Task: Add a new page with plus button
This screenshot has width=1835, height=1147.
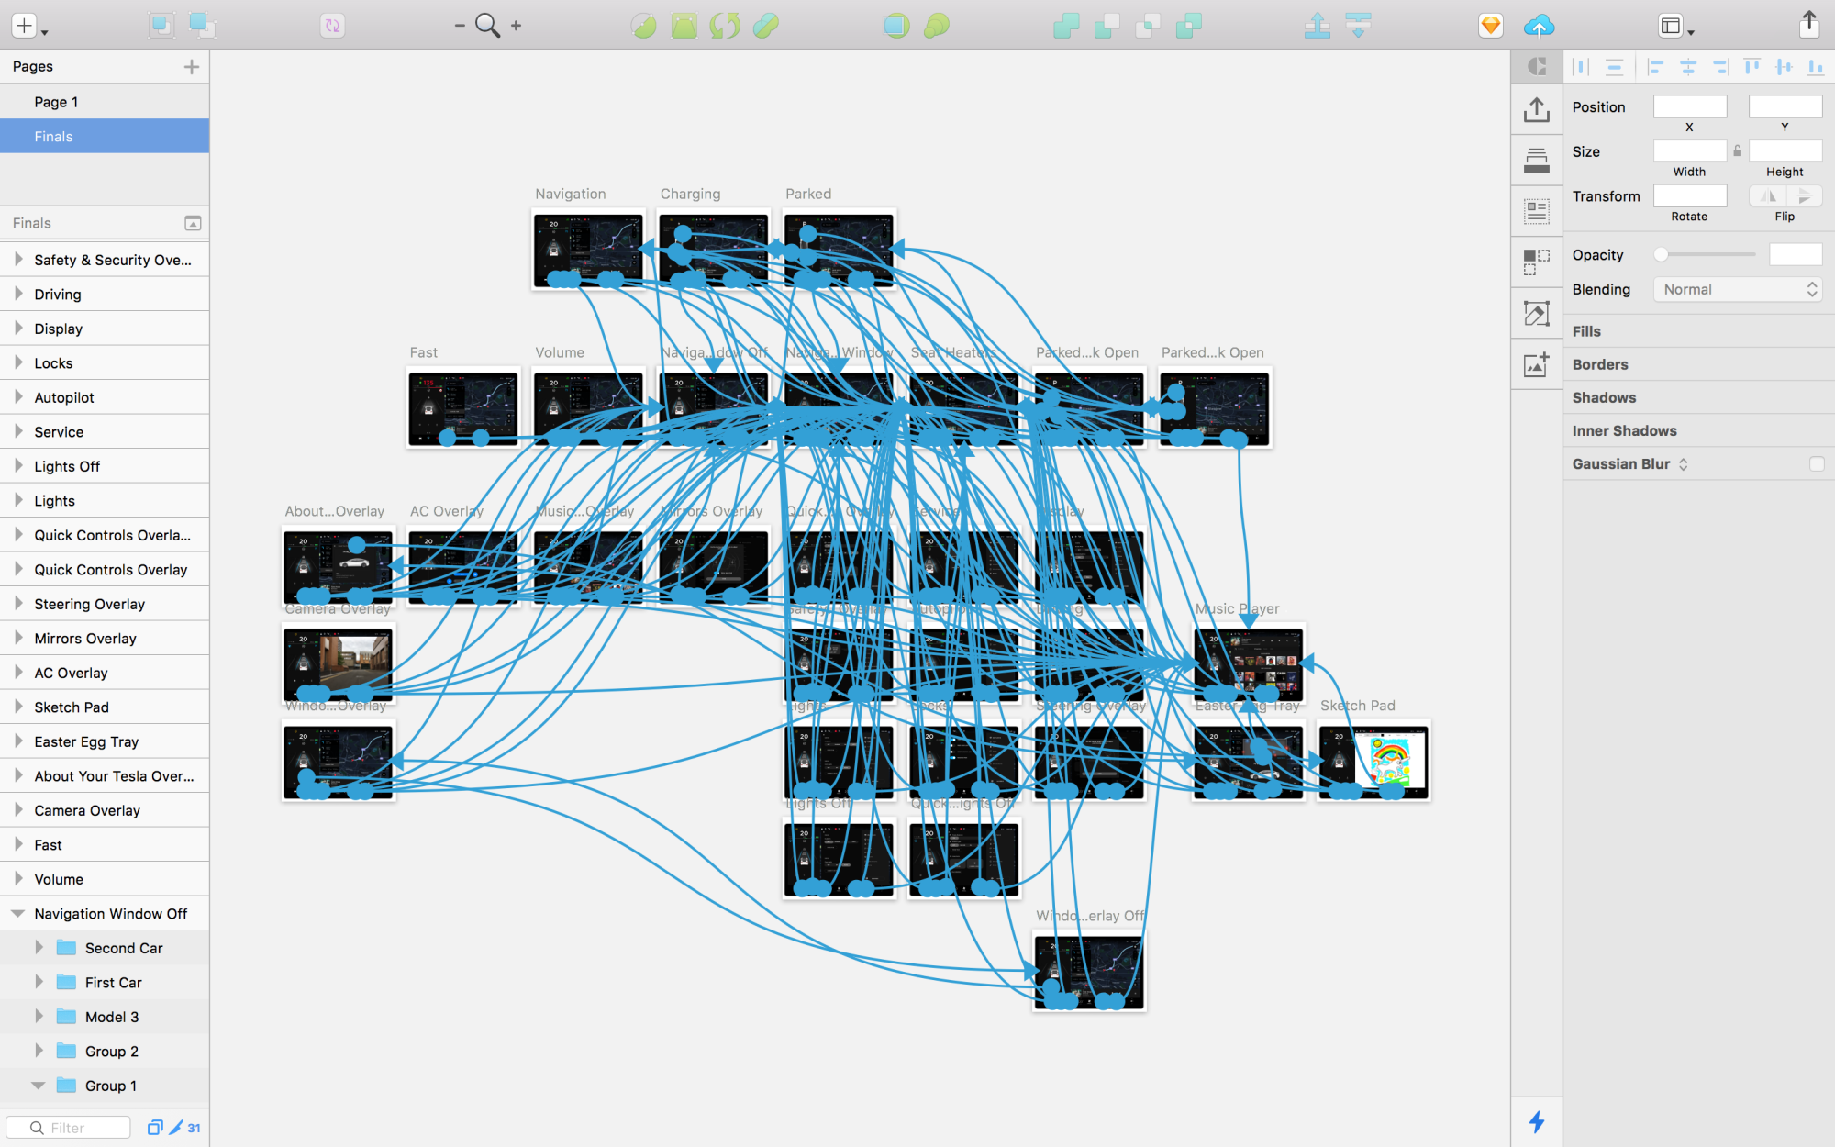Action: 191,67
